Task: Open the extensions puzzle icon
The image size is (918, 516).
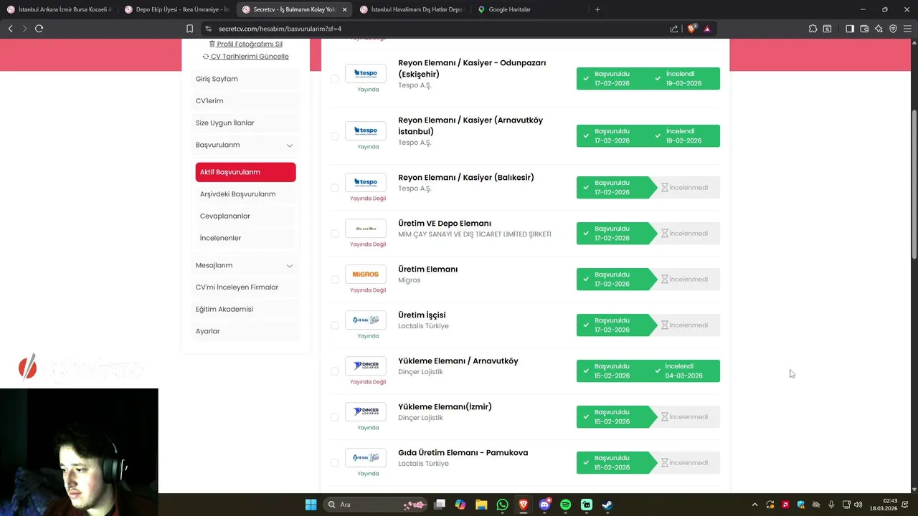Action: point(813,29)
